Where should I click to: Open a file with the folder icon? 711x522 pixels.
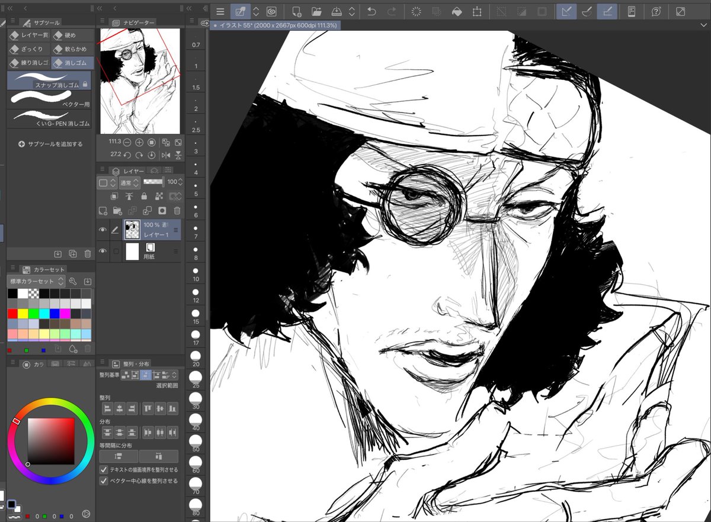(x=316, y=11)
